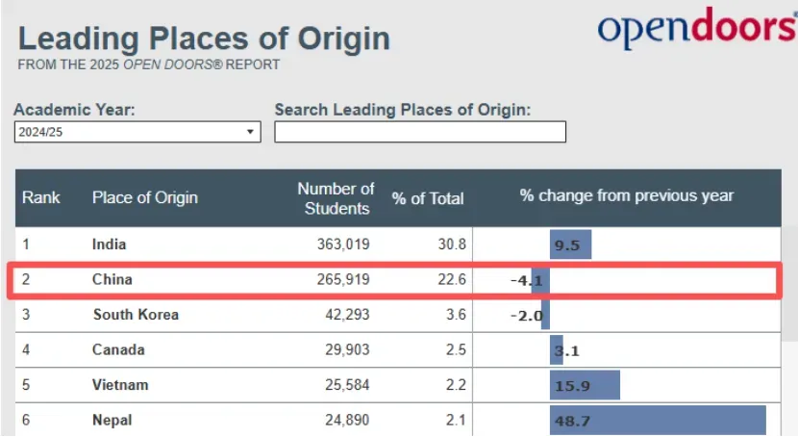The width and height of the screenshot is (798, 437).
Task: Select the India row label
Action: pos(109,244)
